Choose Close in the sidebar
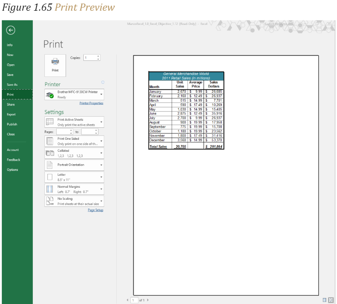The width and height of the screenshot is (337, 304). tap(11, 134)
